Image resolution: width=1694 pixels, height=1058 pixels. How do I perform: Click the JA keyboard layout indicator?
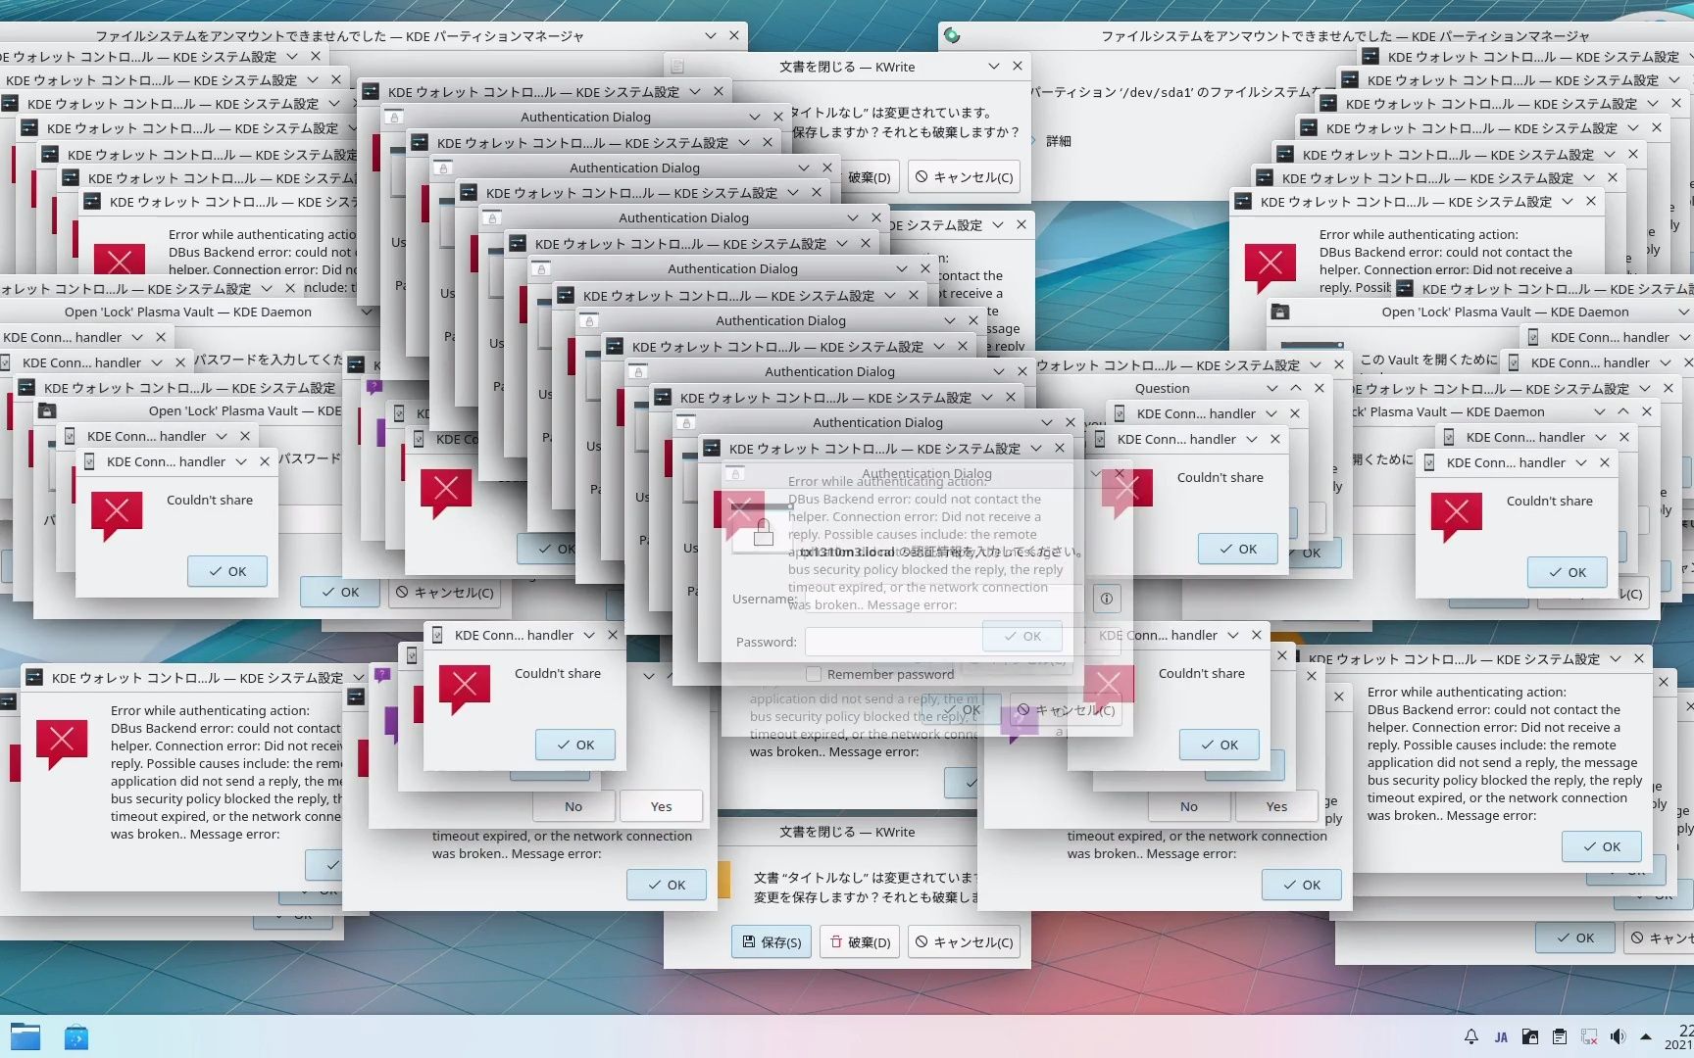tap(1501, 1037)
